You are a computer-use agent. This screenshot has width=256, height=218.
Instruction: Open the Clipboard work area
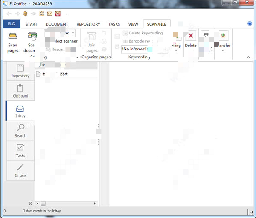point(20,91)
